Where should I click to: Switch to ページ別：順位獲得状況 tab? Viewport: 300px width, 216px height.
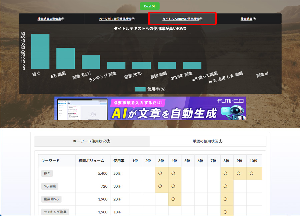tap(117, 19)
